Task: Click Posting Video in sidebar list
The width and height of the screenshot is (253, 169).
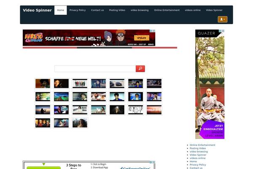Action: point(198,148)
